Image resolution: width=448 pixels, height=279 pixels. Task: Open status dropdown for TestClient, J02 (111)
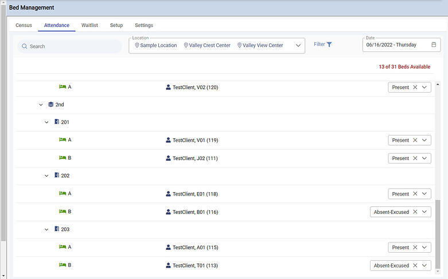(424, 158)
